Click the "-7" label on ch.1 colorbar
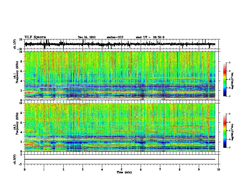The height and width of the screenshot is (190, 246). [229, 96]
